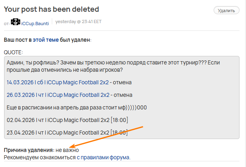The height and width of the screenshot is (167, 246).
Task: Click the 23.04.2026 tournament line
Action: coord(67,132)
